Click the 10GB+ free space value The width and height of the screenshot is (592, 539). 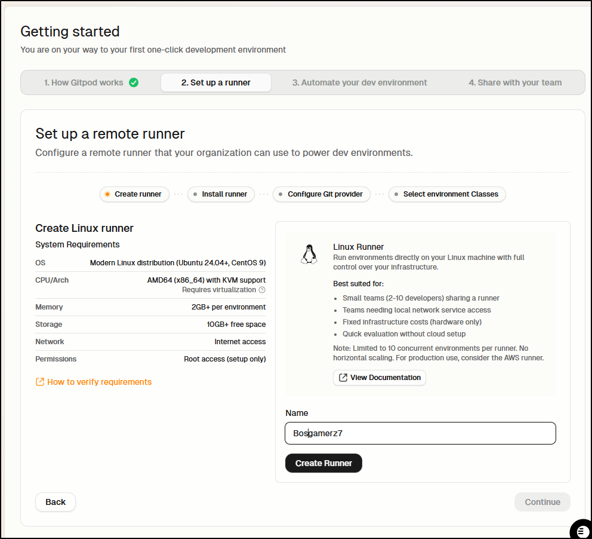coord(236,324)
